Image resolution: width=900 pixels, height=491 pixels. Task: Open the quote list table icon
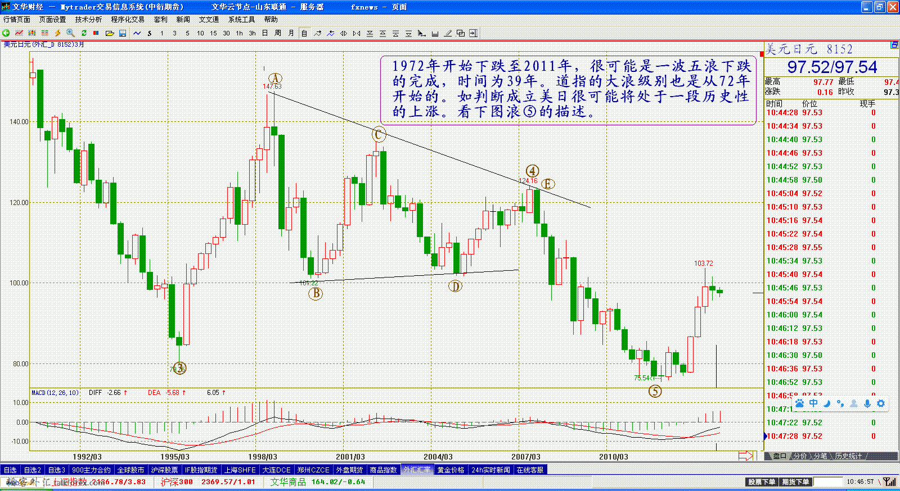[x=45, y=33]
